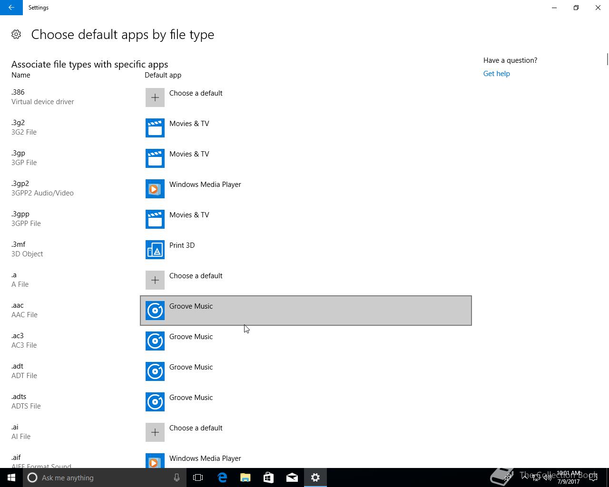Click Print 3D label for .3mf
609x487 pixels.
click(x=182, y=245)
